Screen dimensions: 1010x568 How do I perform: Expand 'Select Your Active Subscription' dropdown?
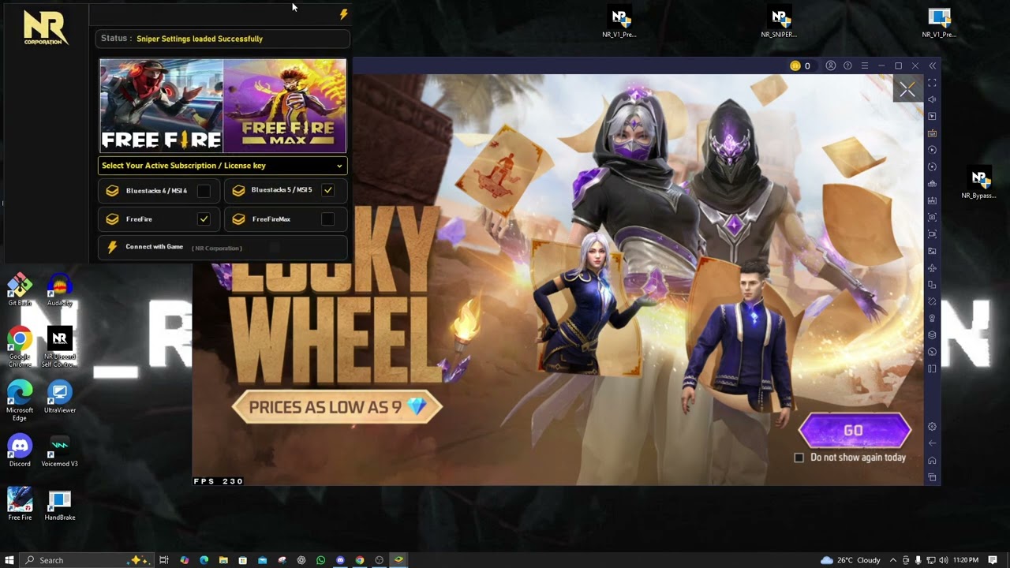click(x=223, y=166)
